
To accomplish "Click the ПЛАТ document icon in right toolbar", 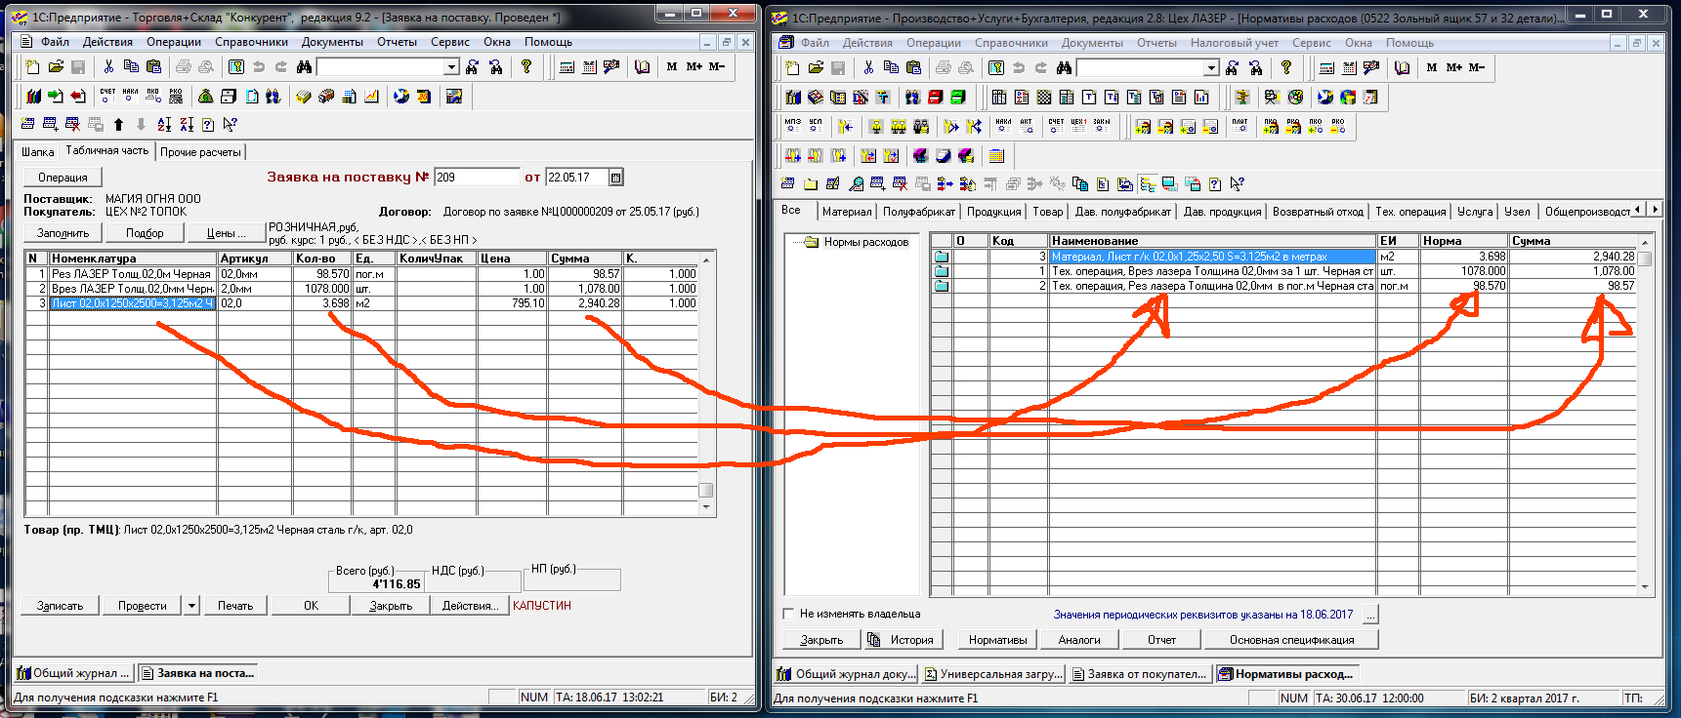I will coord(1240,127).
